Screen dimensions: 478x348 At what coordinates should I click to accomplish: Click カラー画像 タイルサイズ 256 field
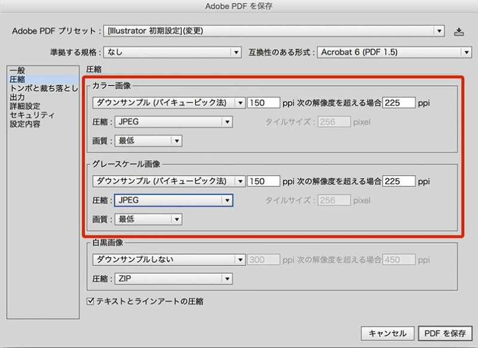coord(334,122)
